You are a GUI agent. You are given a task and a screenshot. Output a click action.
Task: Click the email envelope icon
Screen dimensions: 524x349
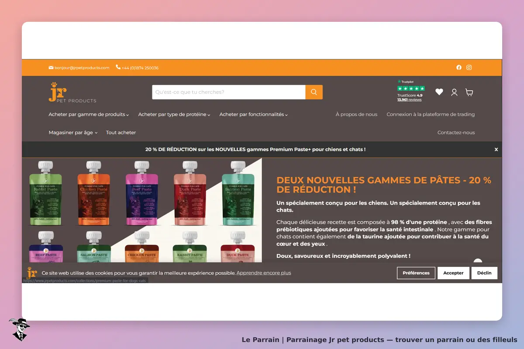click(x=51, y=68)
